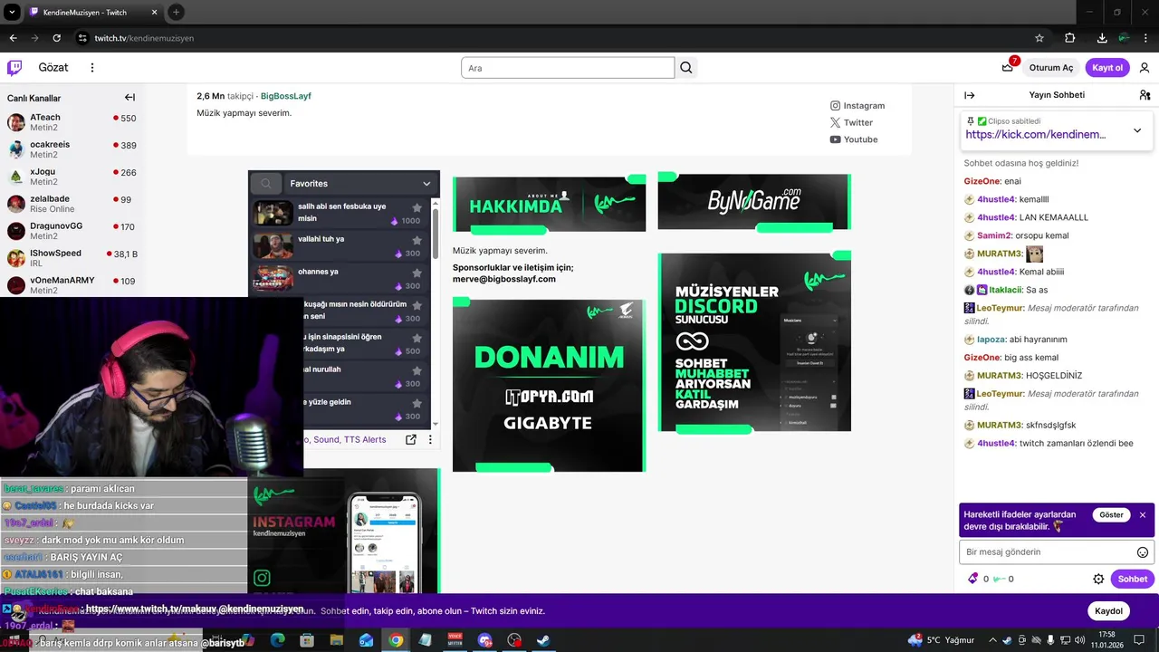The image size is (1159, 652).
Task: Toggle favorite star for 'vallahi tuh ya'
Action: pyautogui.click(x=417, y=240)
